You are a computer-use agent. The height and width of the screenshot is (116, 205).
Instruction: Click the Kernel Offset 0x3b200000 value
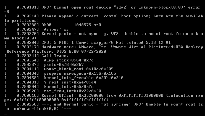pyautogui.click(x=91, y=96)
